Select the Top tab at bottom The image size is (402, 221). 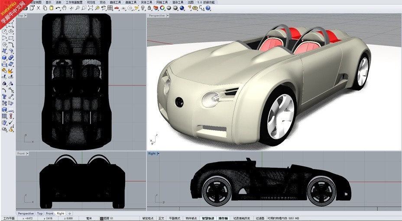point(40,213)
